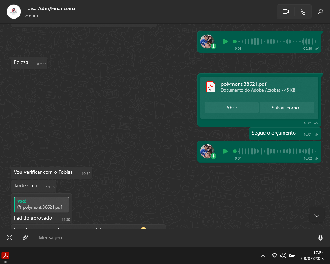Open the Wi-Fi network tray icon
This screenshot has width=330, height=264.
[274, 256]
